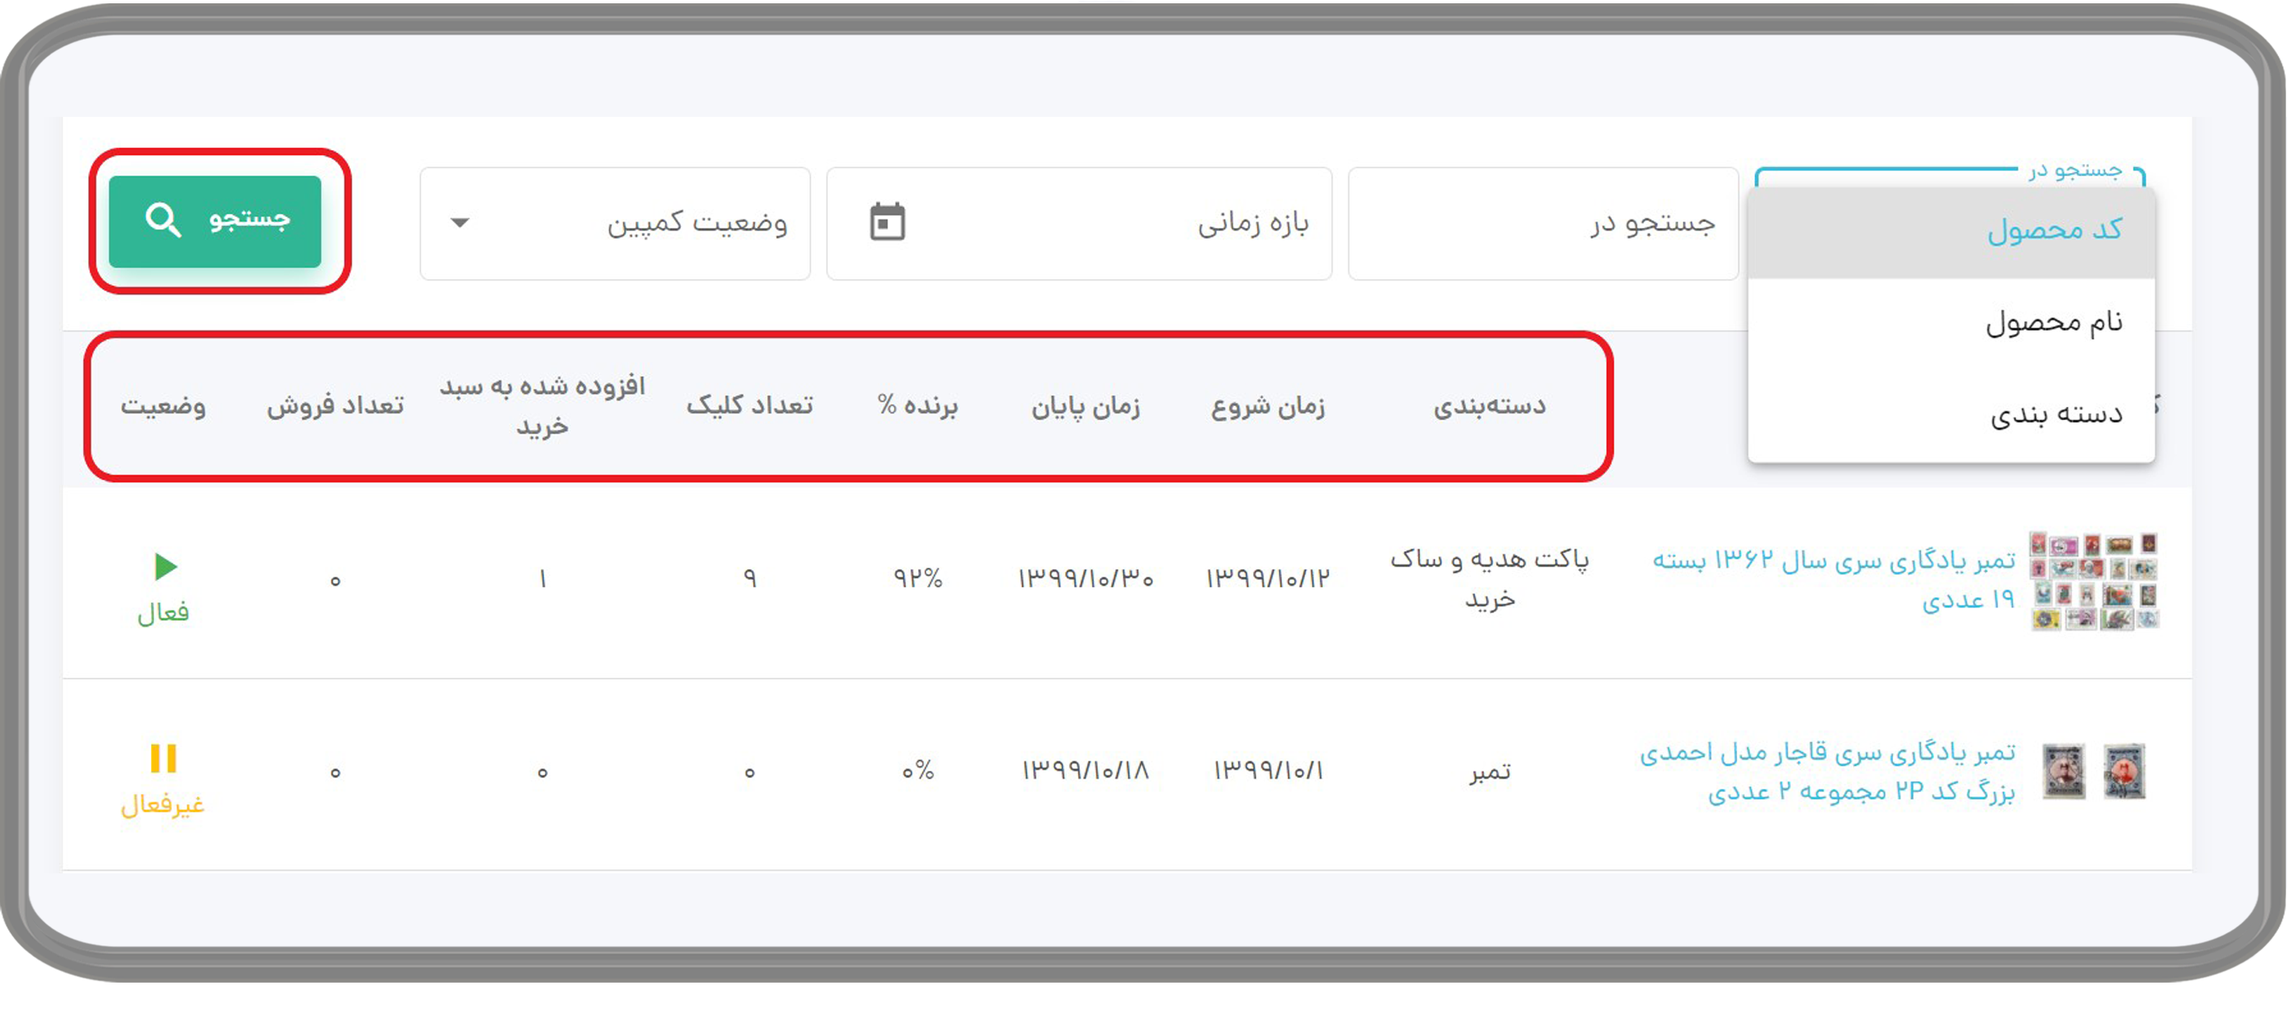
Task: Select دسته بندی from the dropdown list
Action: tap(1950, 414)
